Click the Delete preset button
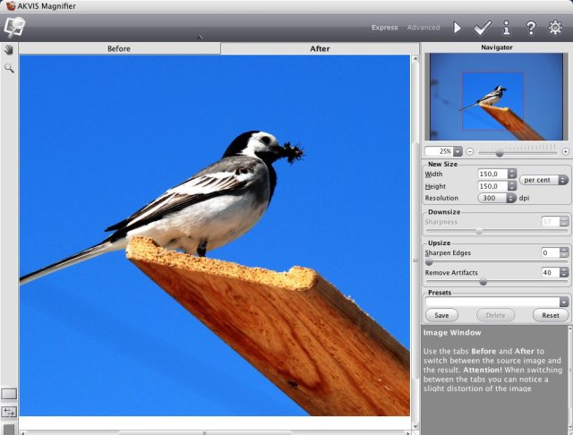Image resolution: width=573 pixels, height=435 pixels. (495, 315)
